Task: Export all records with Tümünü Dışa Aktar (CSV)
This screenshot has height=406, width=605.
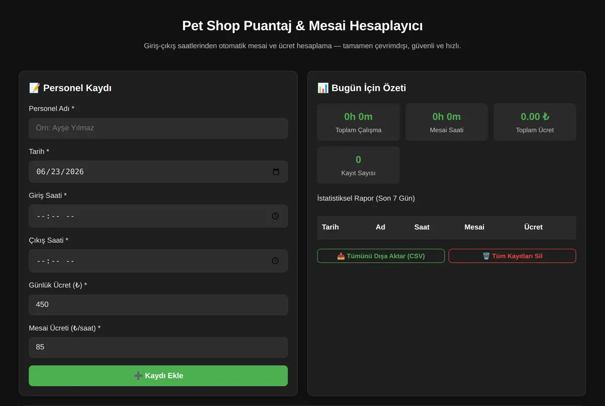Action: tap(381, 256)
